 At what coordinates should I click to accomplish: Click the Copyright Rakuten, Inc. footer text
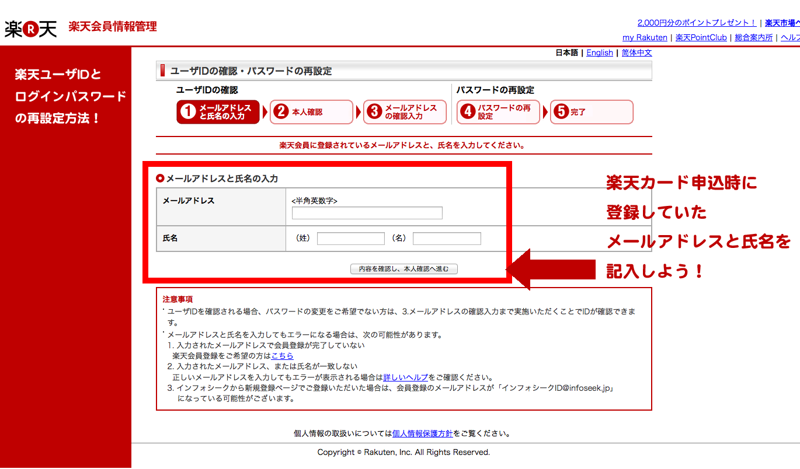point(404,452)
